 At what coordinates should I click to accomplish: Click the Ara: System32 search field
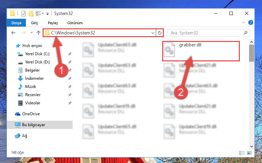[x=209, y=33]
